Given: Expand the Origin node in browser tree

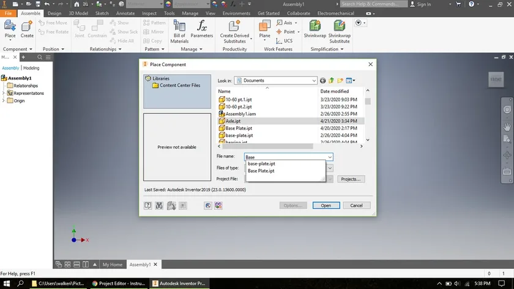Looking at the screenshot, I should (4, 100).
